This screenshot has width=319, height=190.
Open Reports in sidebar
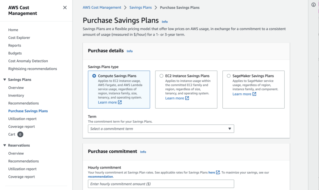[15, 46]
